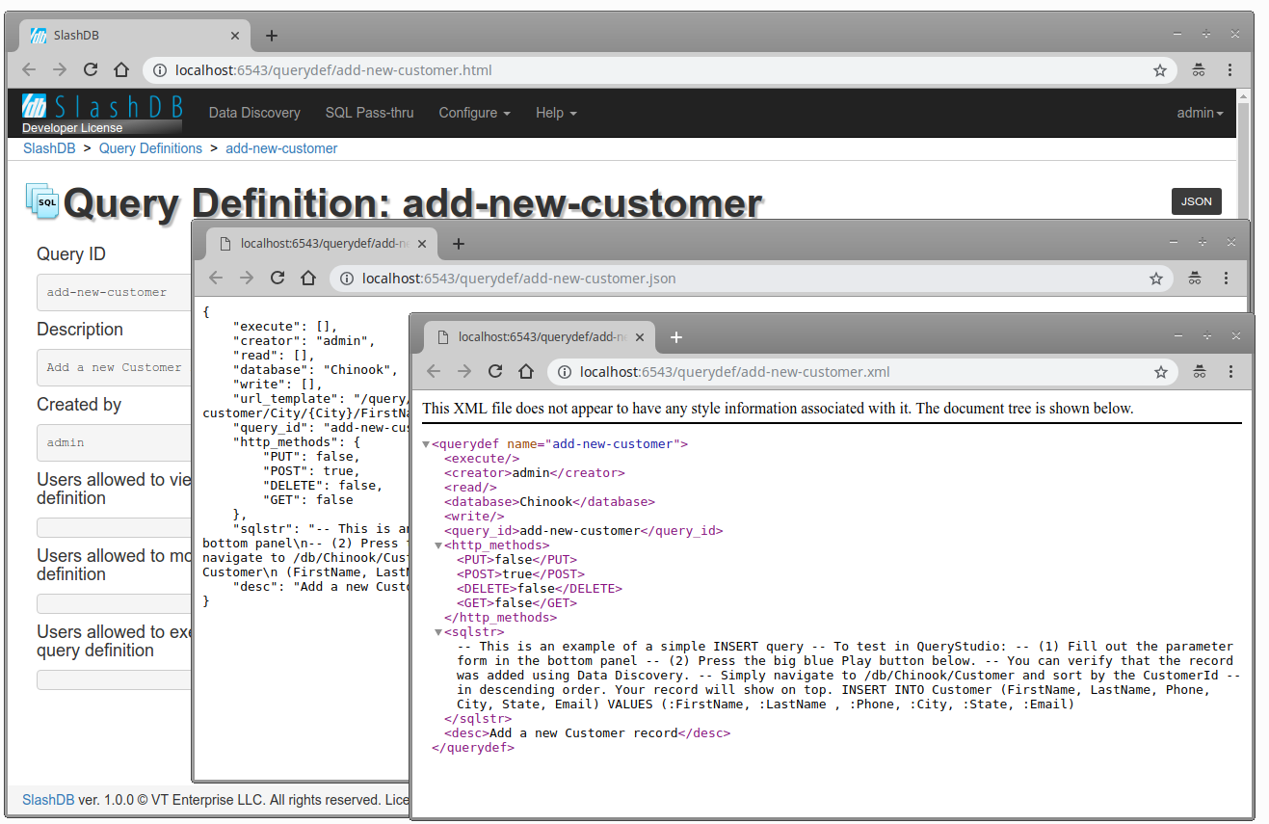Reload the add-new-customer.xml window

495,372
